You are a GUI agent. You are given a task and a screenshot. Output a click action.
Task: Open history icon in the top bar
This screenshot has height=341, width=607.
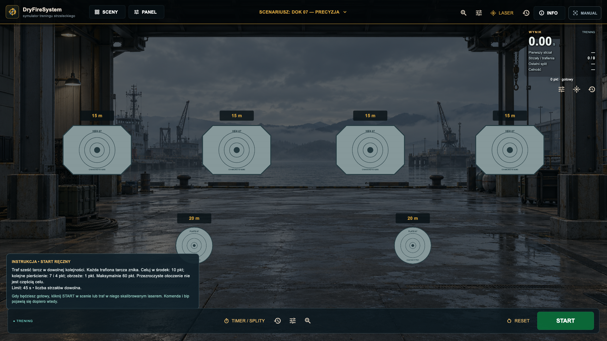tap(526, 13)
